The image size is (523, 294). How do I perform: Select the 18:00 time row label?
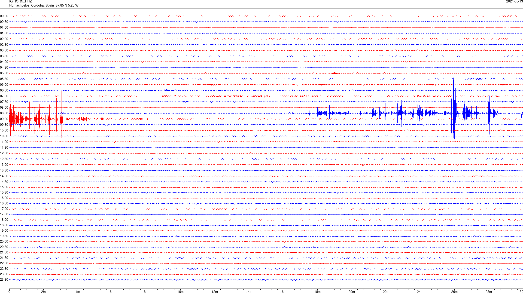4,220
